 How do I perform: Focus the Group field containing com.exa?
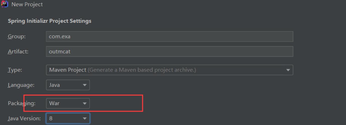point(170,37)
